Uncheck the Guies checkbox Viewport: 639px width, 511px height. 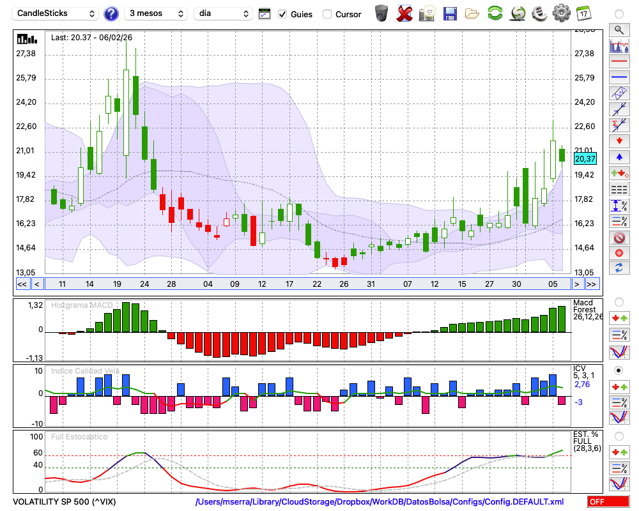(x=282, y=14)
